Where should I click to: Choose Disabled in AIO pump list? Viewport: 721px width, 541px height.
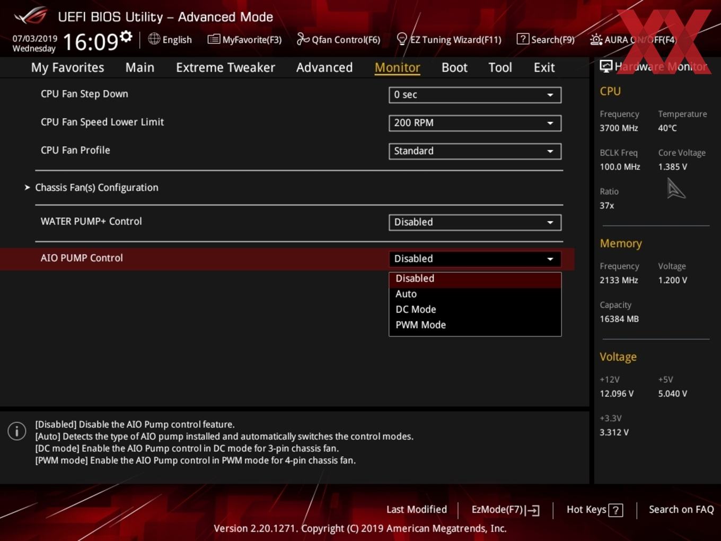pyautogui.click(x=475, y=278)
